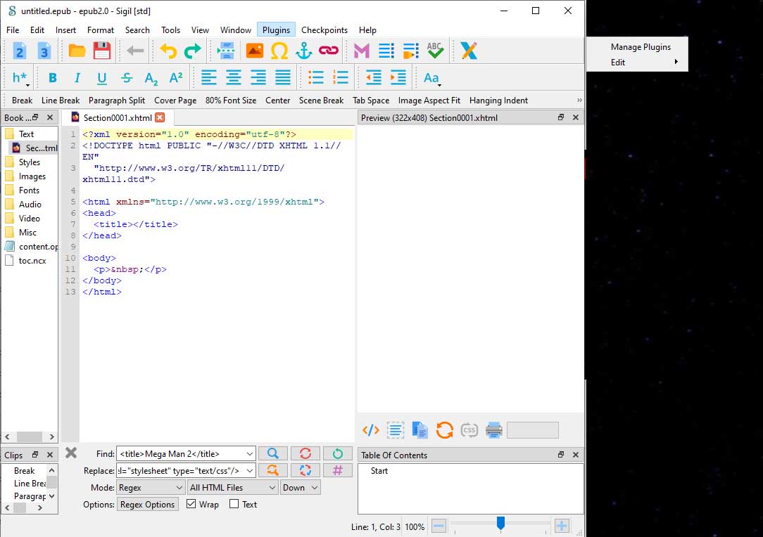763x537 pixels.
Task: Select Manage Plugins menu entry
Action: pos(640,47)
